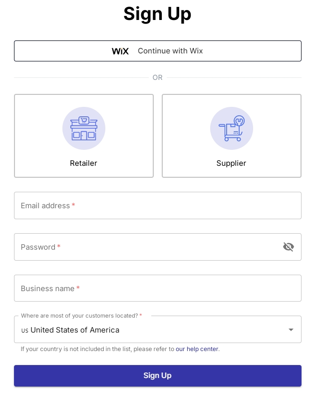This screenshot has height=396, width=316.
Task: Open the "our help center" link
Action: [197, 349]
